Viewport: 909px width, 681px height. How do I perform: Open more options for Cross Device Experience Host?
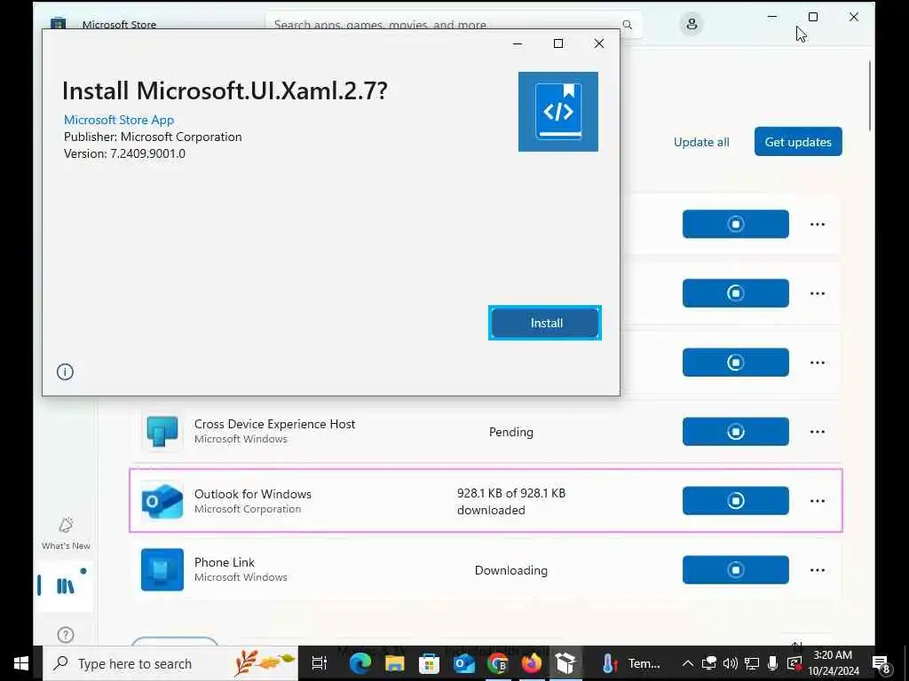pos(818,432)
